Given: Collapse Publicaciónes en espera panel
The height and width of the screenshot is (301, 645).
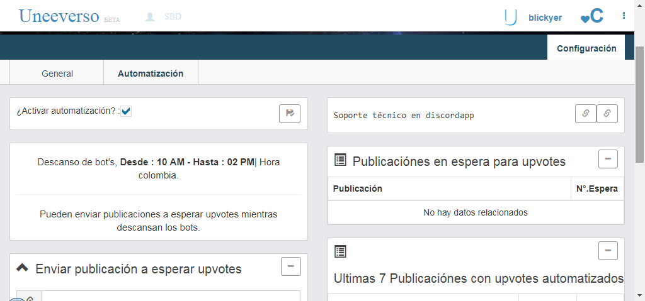Looking at the screenshot, I should [x=608, y=159].
